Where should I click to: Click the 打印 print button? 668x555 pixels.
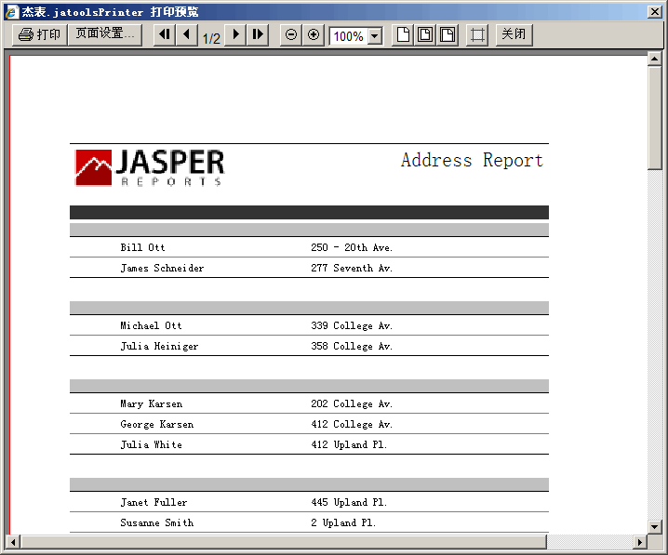click(40, 34)
